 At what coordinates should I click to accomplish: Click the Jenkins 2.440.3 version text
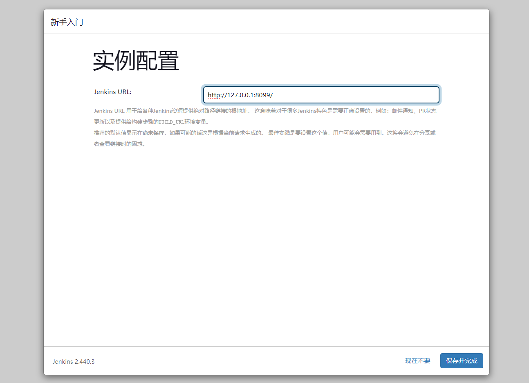pos(74,361)
